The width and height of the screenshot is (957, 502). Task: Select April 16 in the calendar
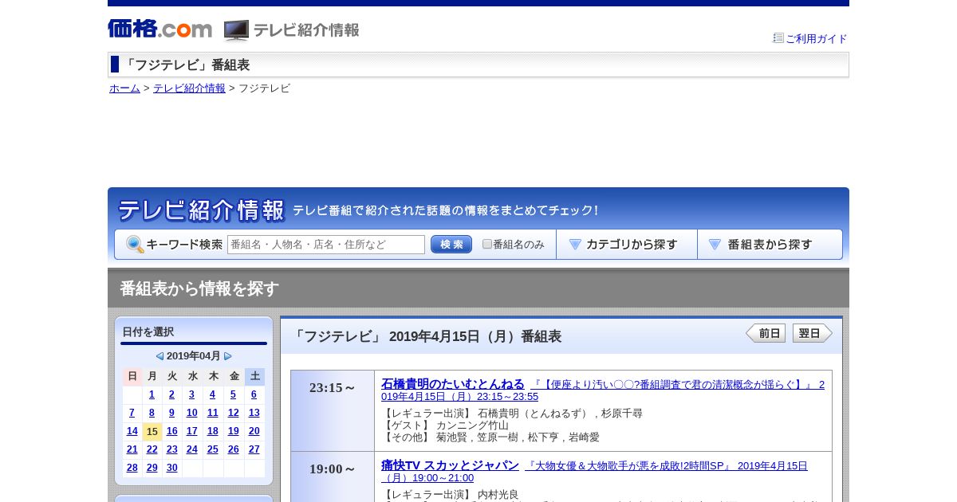(171, 431)
